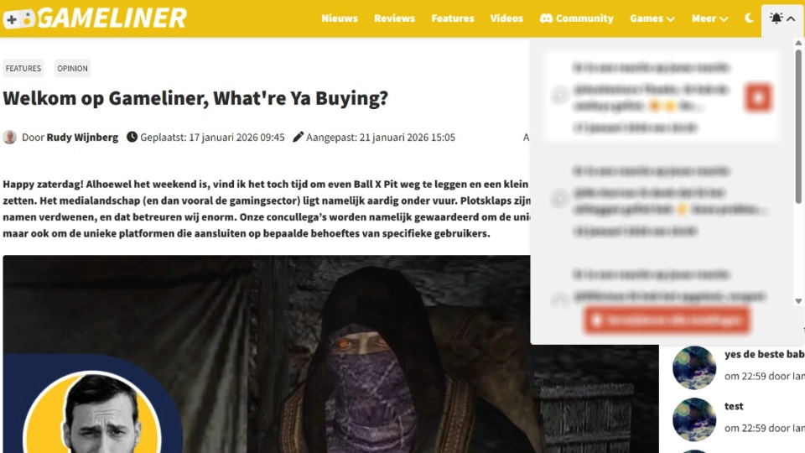Image resolution: width=805 pixels, height=453 pixels.
Task: Open the Nieuws menu item
Action: click(x=340, y=18)
